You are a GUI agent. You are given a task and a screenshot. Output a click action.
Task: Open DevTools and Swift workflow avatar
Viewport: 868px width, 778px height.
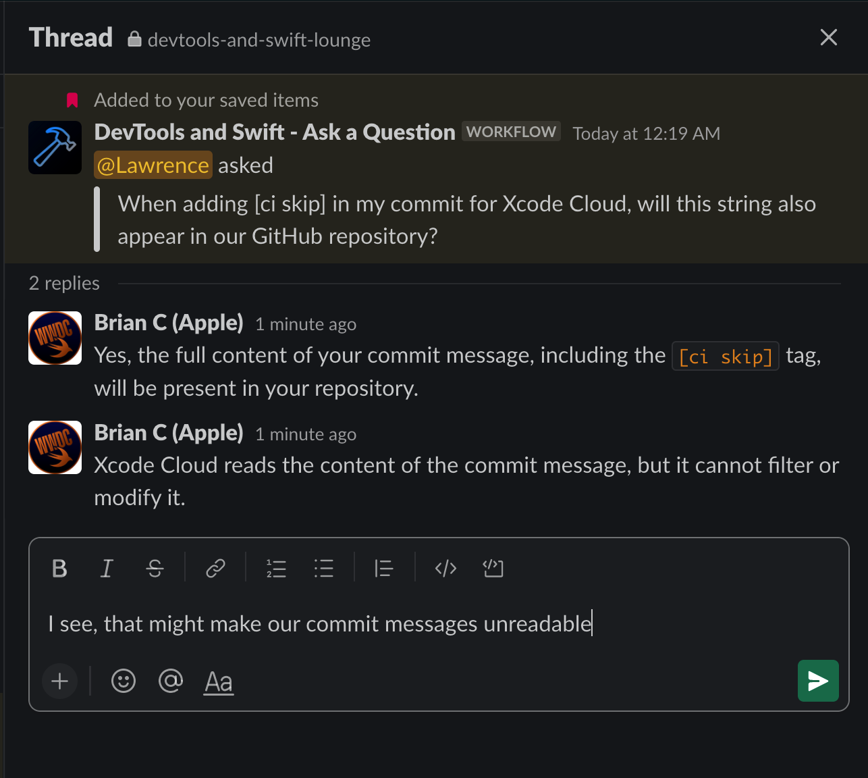tap(55, 148)
